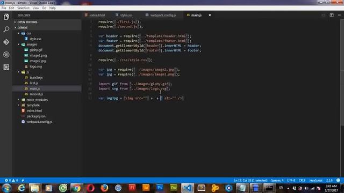The image size is (344, 193).
Task: Open the Selection menu
Action: pyautogui.click(x=23, y=8)
